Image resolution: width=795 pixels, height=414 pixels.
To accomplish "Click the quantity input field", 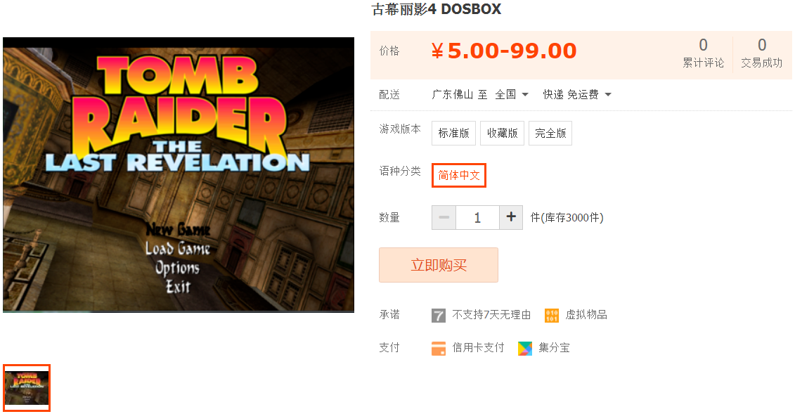I will (477, 217).
